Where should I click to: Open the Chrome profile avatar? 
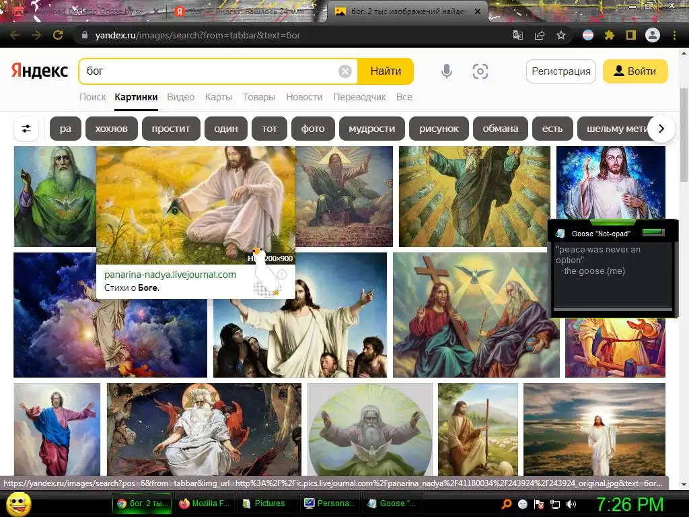point(653,35)
